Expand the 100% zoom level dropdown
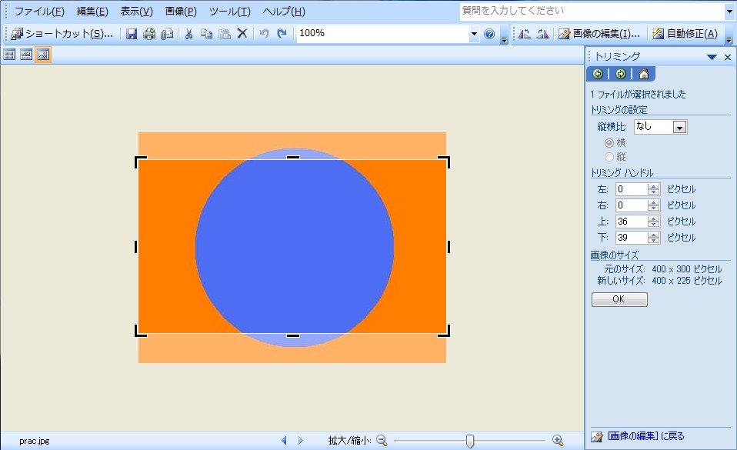Image resolution: width=737 pixels, height=450 pixels. (x=474, y=34)
